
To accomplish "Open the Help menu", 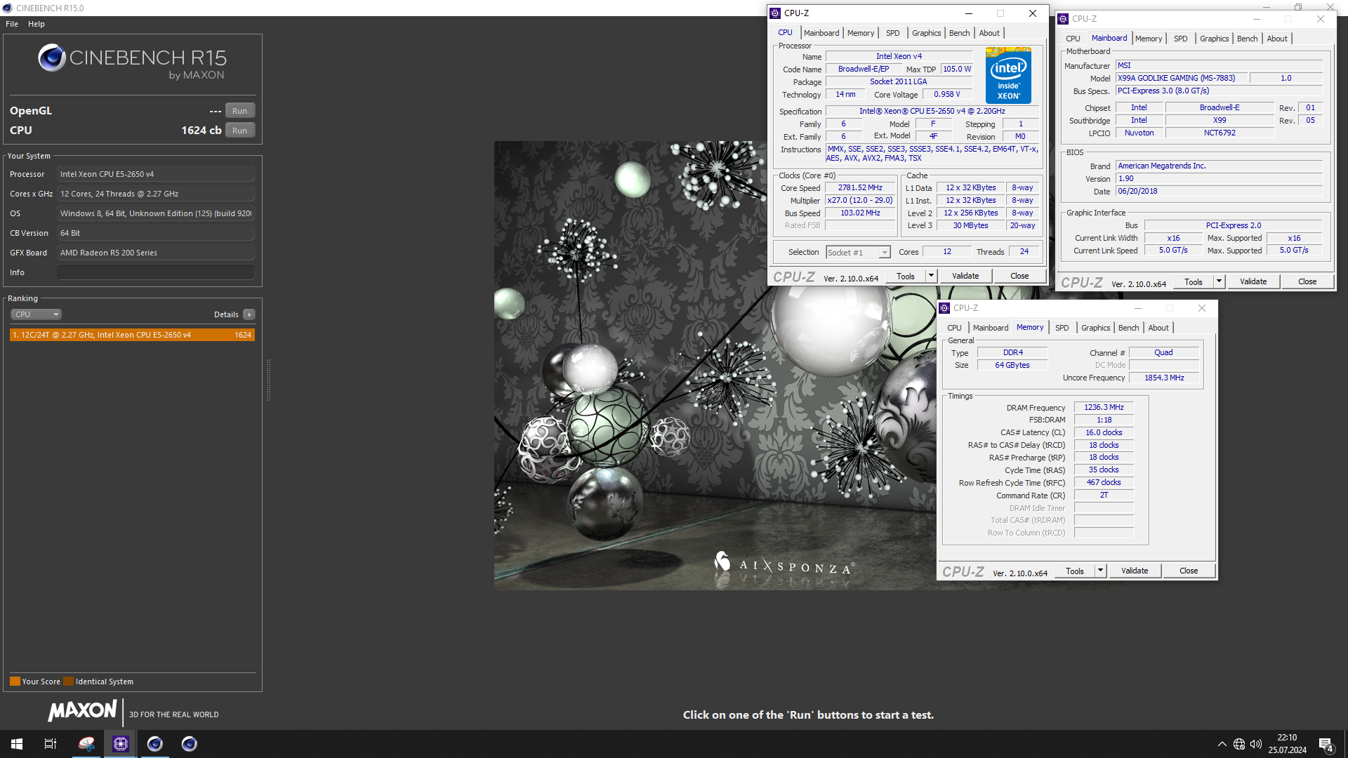I will pos(37,24).
